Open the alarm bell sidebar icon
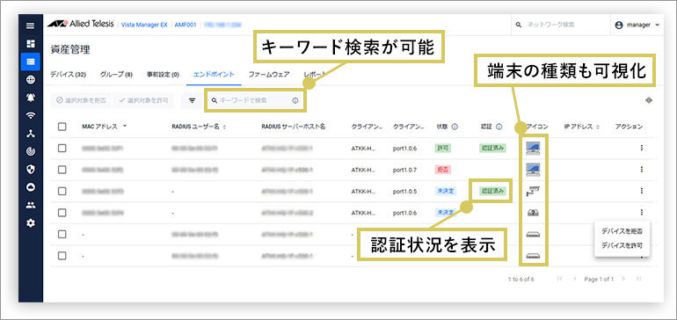 click(x=31, y=98)
